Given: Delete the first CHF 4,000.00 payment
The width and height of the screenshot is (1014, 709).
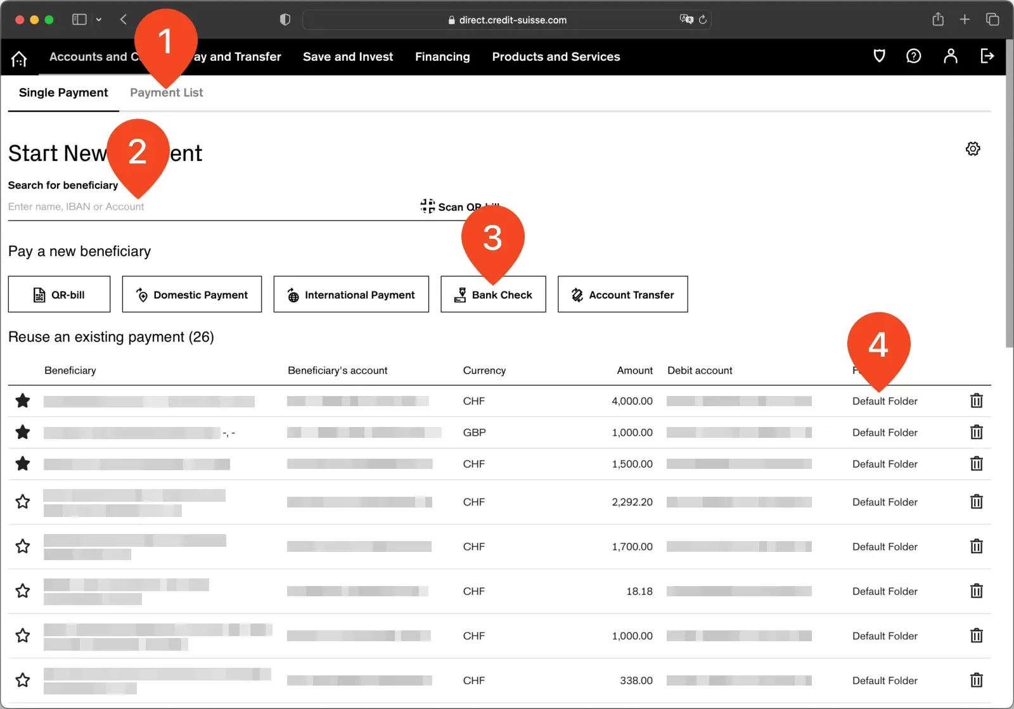Looking at the screenshot, I should [x=976, y=400].
